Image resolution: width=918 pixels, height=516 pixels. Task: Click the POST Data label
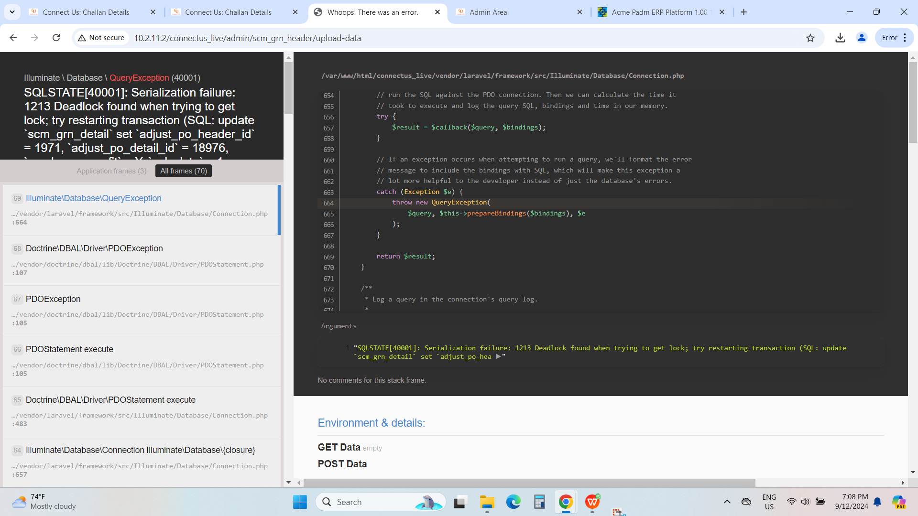click(x=342, y=464)
